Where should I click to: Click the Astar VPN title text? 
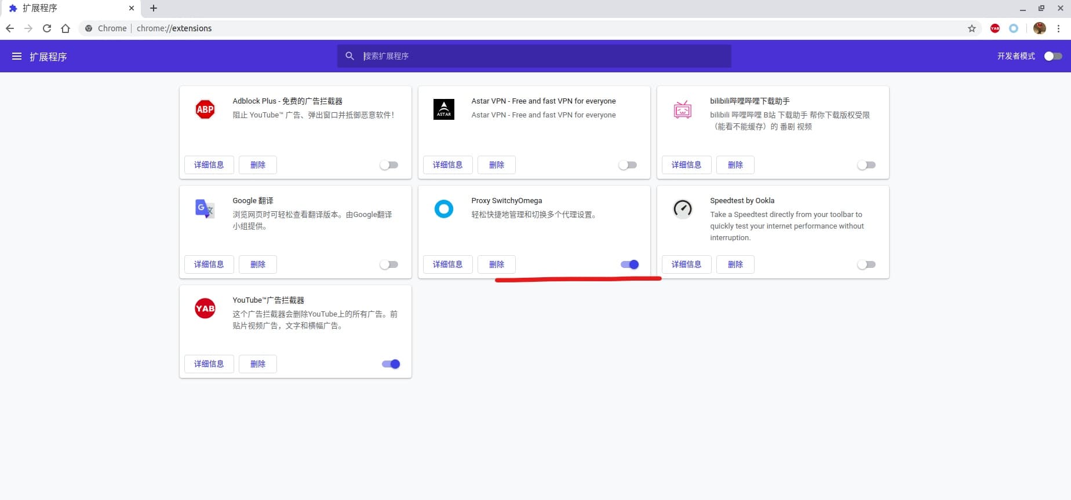544,101
